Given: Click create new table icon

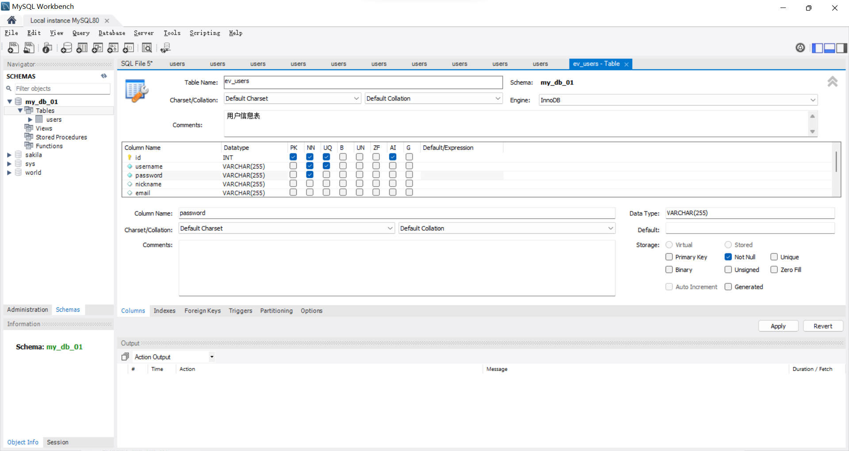Looking at the screenshot, I should [x=82, y=48].
